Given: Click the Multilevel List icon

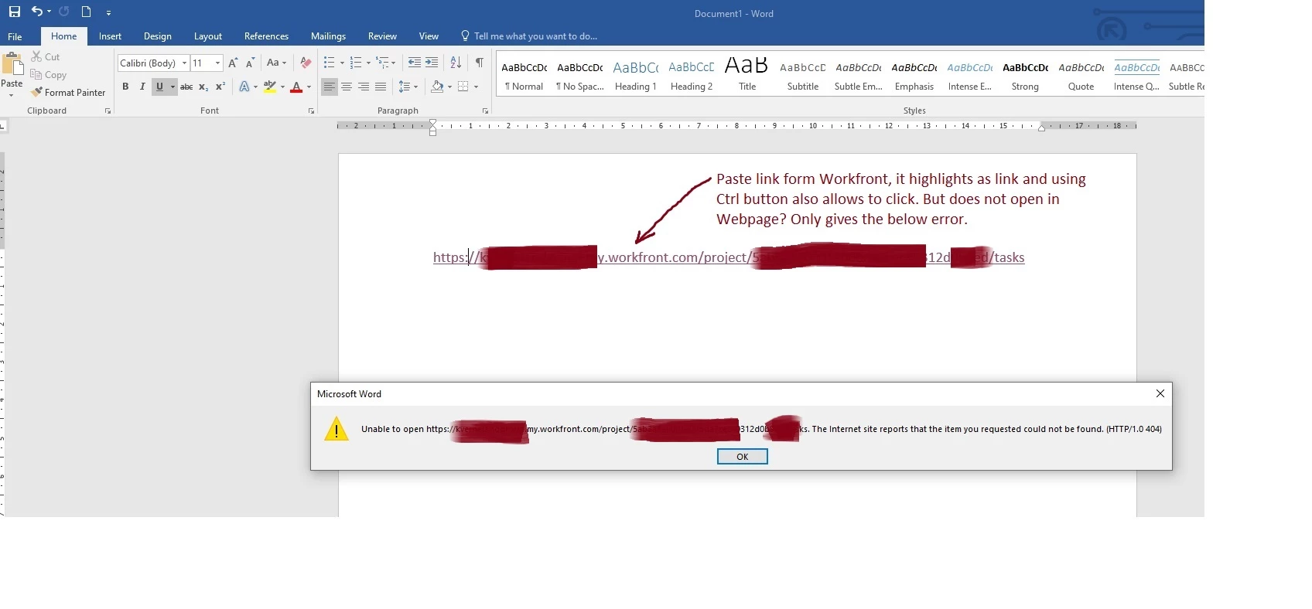Looking at the screenshot, I should point(382,63).
